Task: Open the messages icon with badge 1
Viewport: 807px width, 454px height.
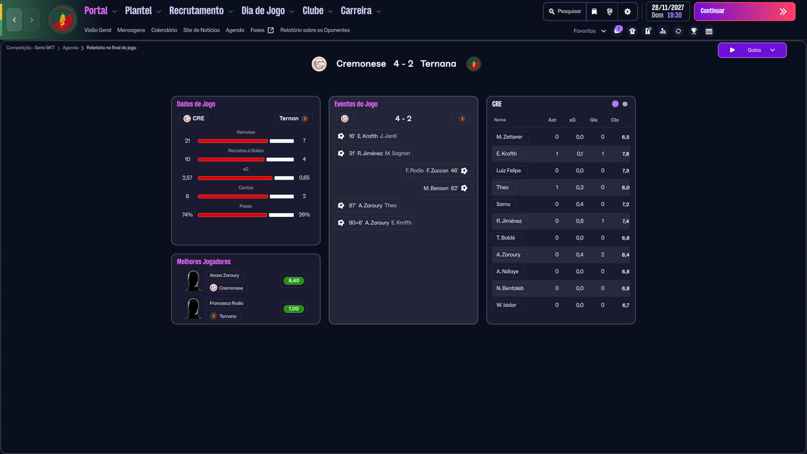Action: tap(617, 31)
